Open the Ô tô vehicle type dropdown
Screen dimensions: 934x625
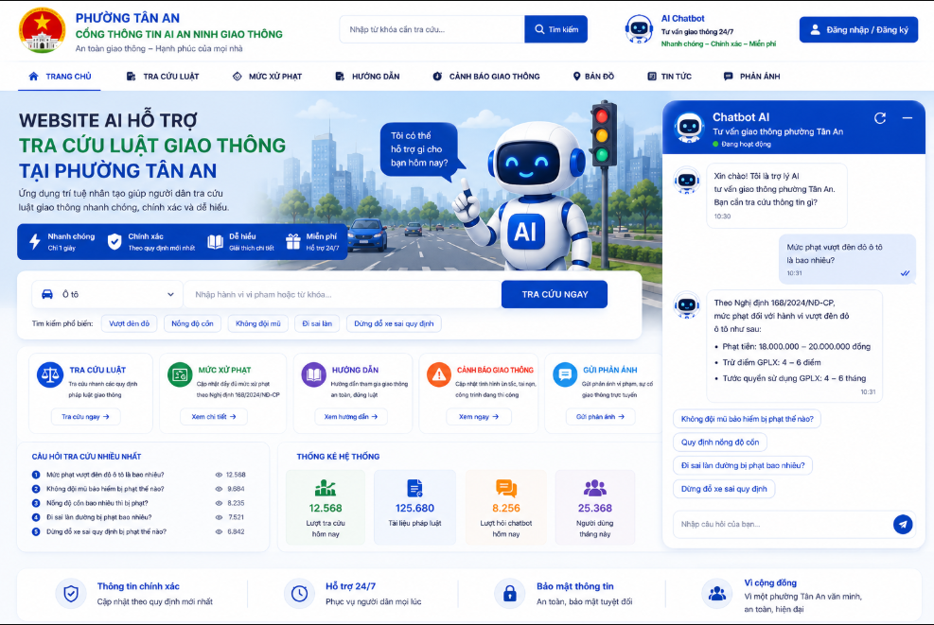click(108, 294)
